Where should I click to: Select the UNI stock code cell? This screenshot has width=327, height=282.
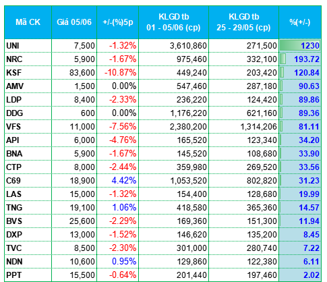tap(28, 46)
